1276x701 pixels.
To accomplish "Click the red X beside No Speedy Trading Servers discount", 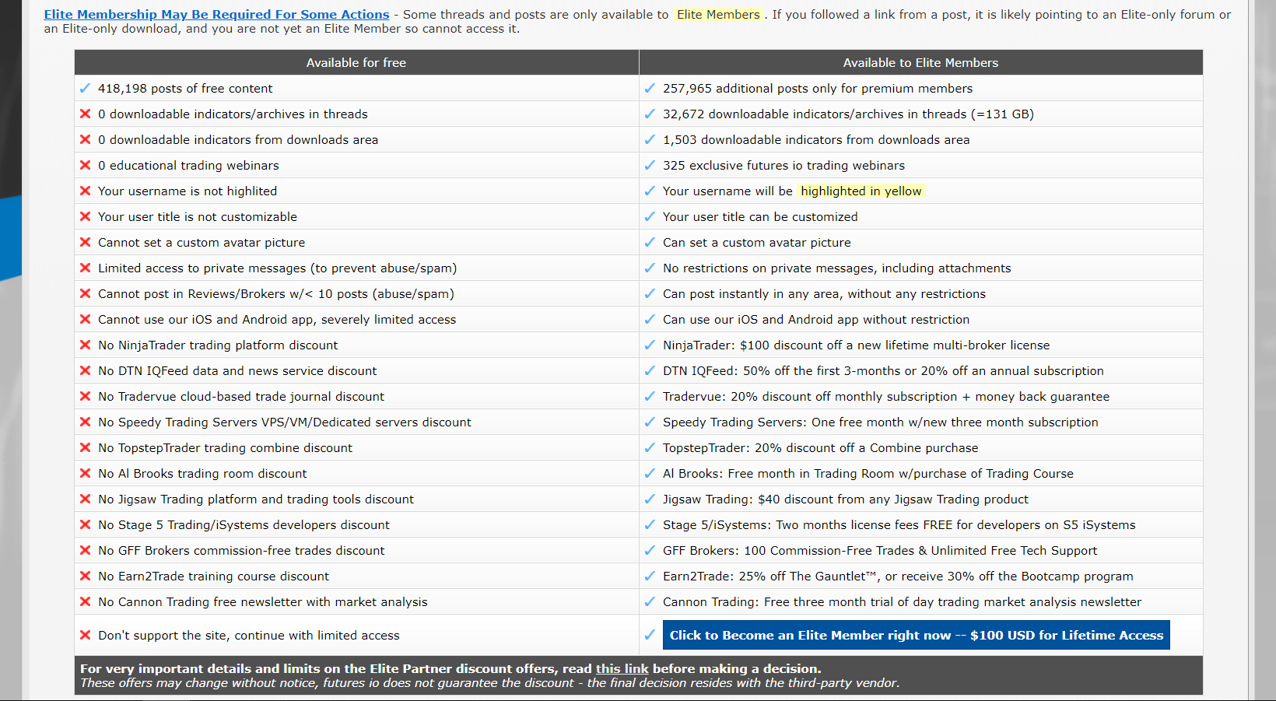I will [86, 422].
